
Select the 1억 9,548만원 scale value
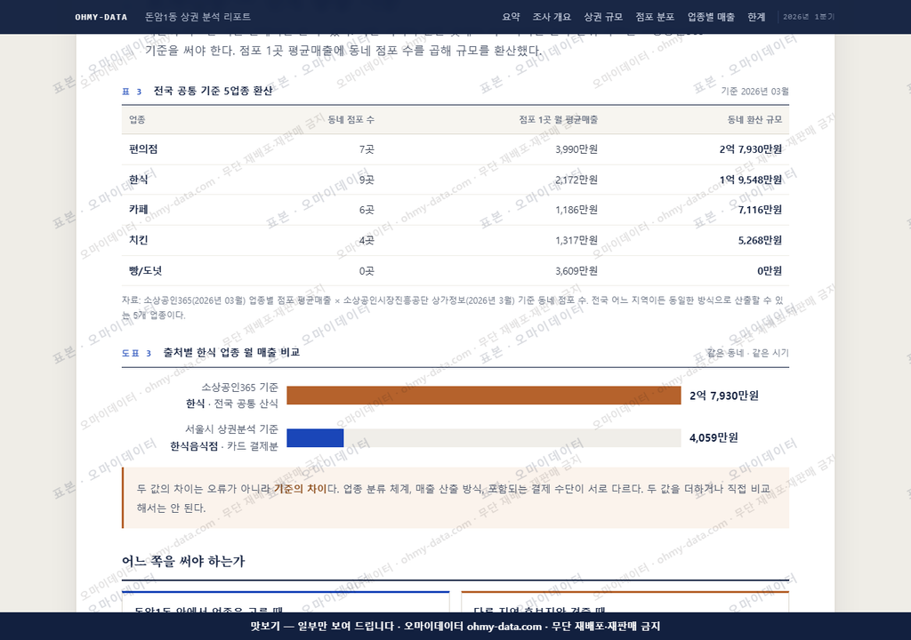(x=751, y=180)
